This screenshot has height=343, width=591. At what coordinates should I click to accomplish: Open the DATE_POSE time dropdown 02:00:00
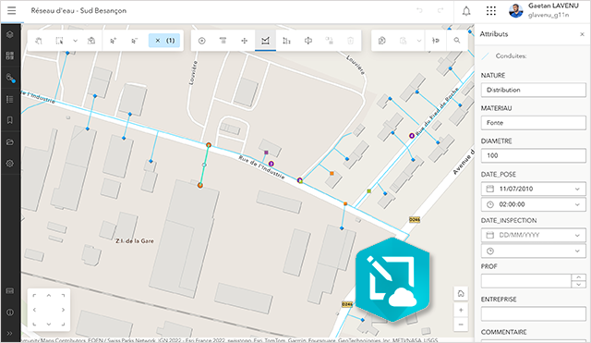tap(534, 204)
